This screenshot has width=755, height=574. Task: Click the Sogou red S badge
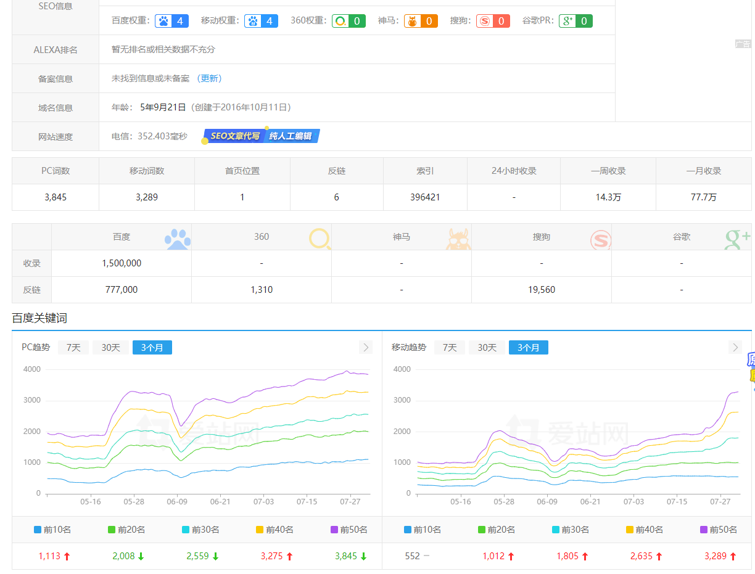tap(493, 21)
